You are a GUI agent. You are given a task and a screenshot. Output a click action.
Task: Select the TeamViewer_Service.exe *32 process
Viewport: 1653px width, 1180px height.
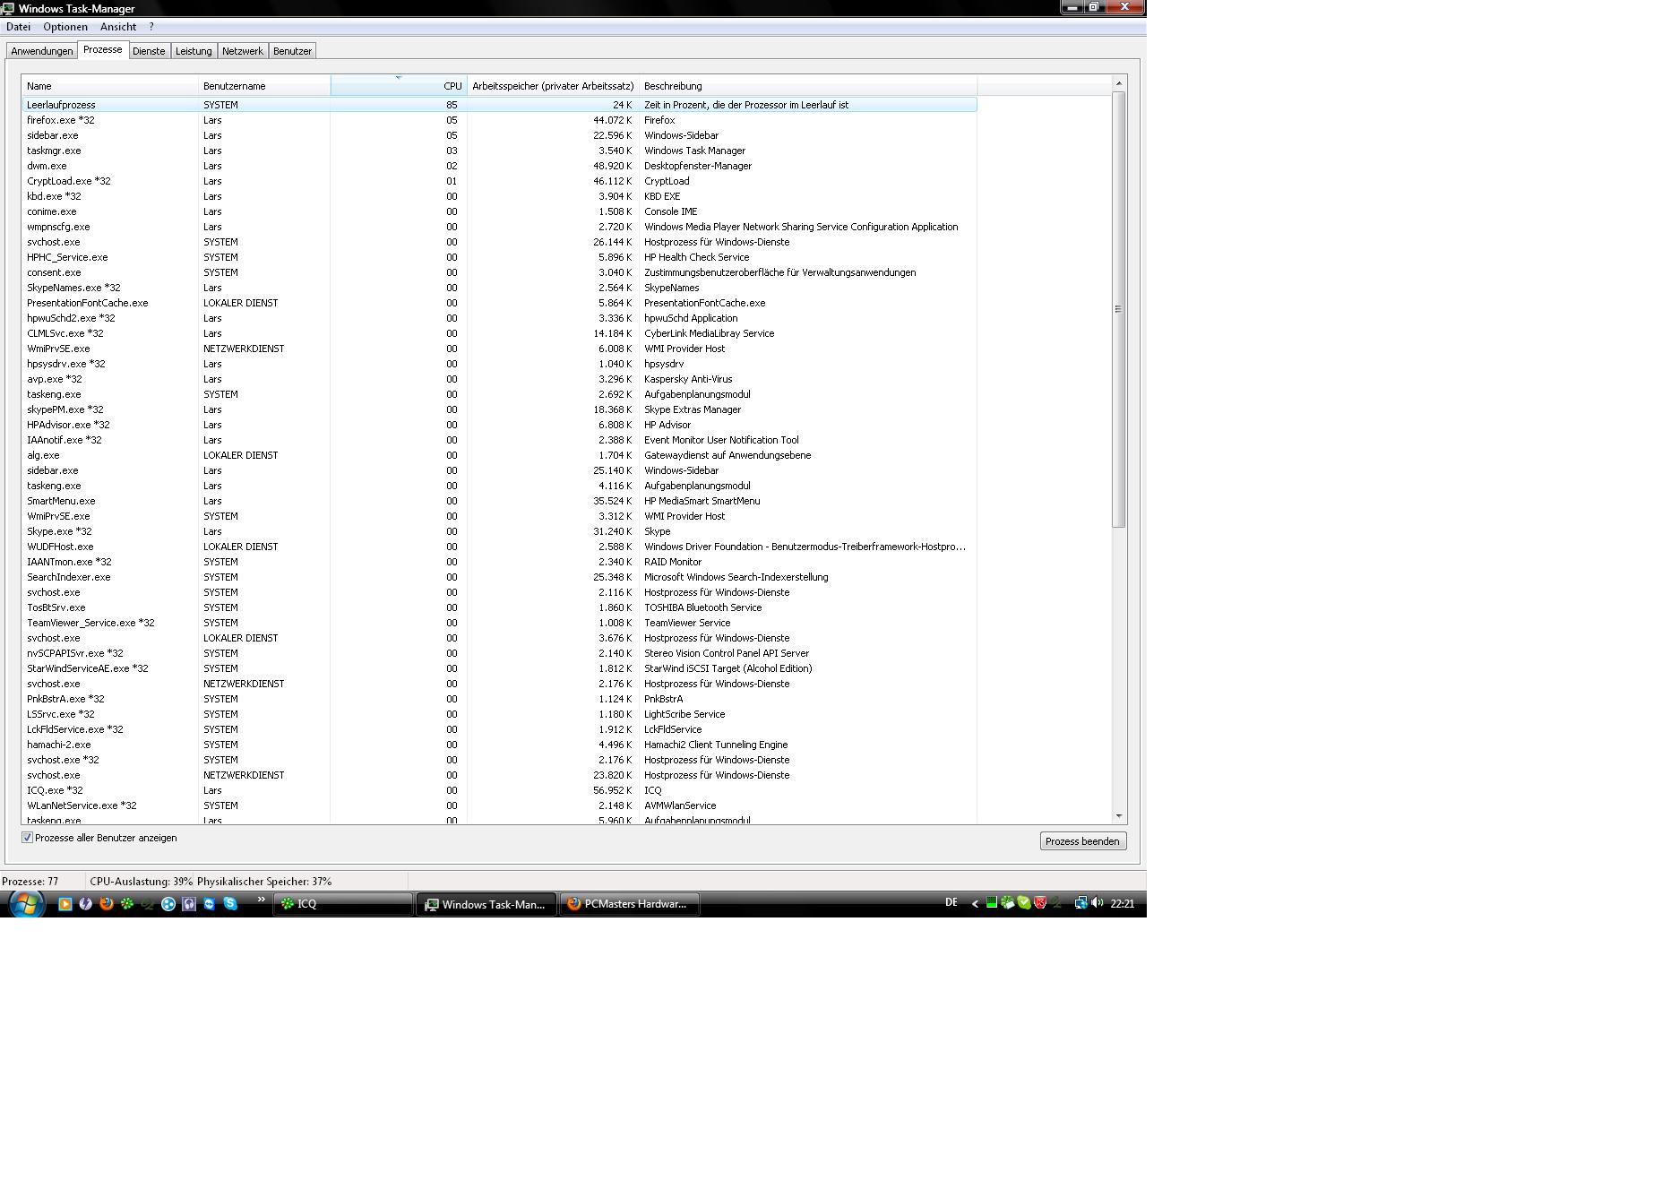point(499,623)
